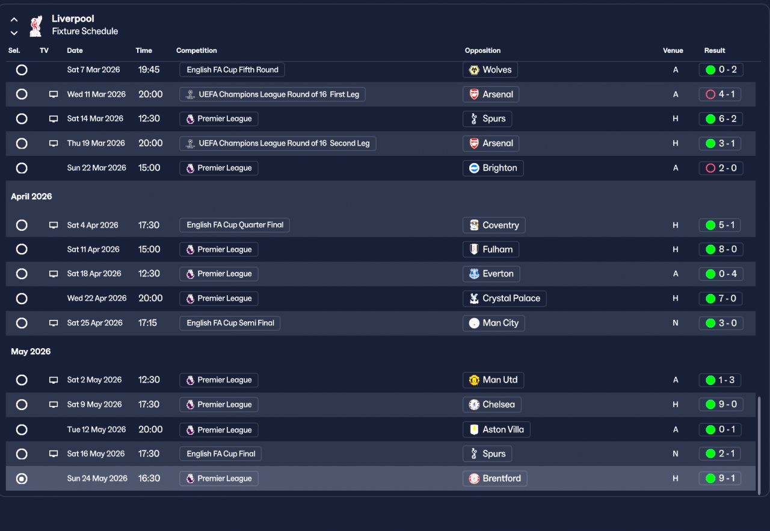Select the Everton fixture radio button

click(22, 274)
